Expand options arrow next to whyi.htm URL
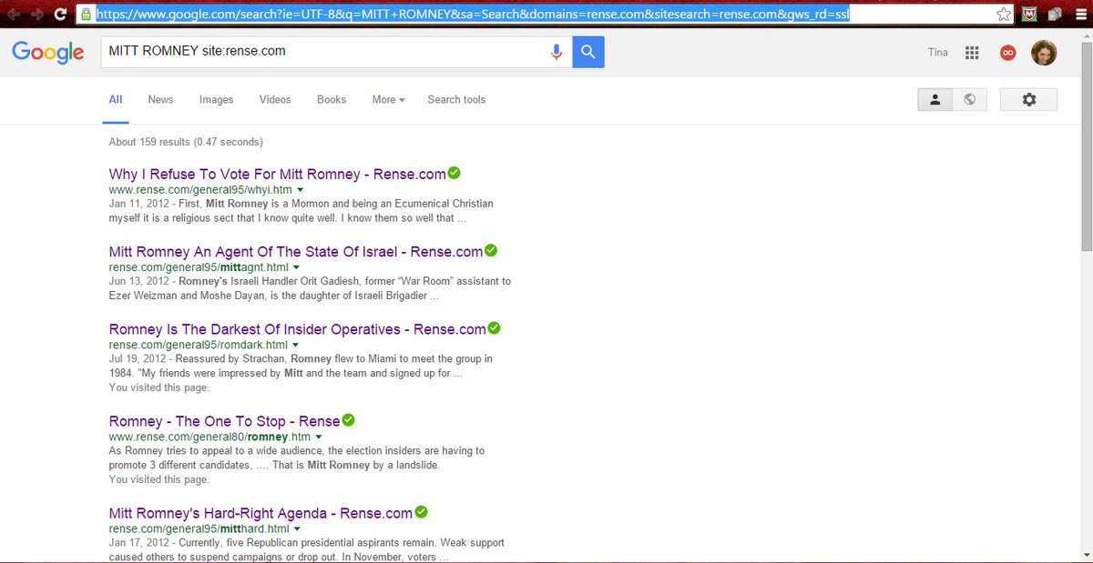 (300, 190)
